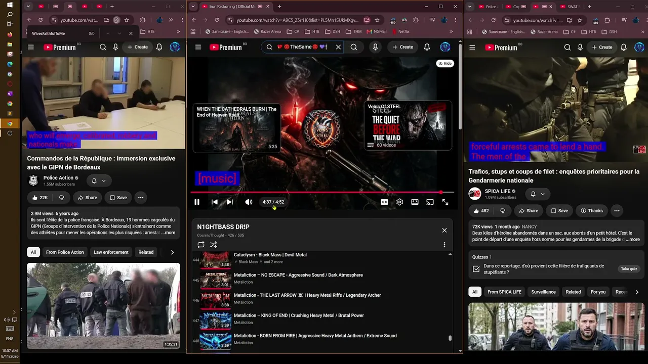Dislike the GIPN de Bordeaux video

pyautogui.click(x=62, y=198)
